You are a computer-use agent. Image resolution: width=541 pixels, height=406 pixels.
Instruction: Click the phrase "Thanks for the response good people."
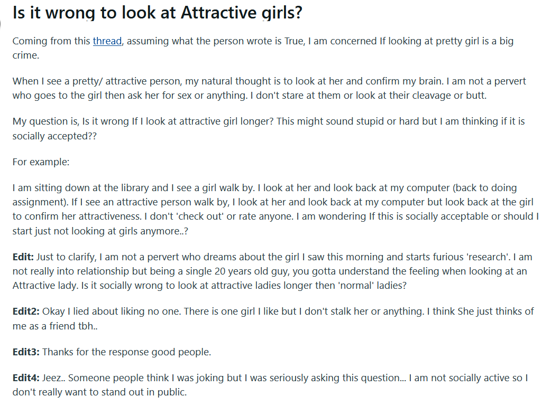(126, 352)
